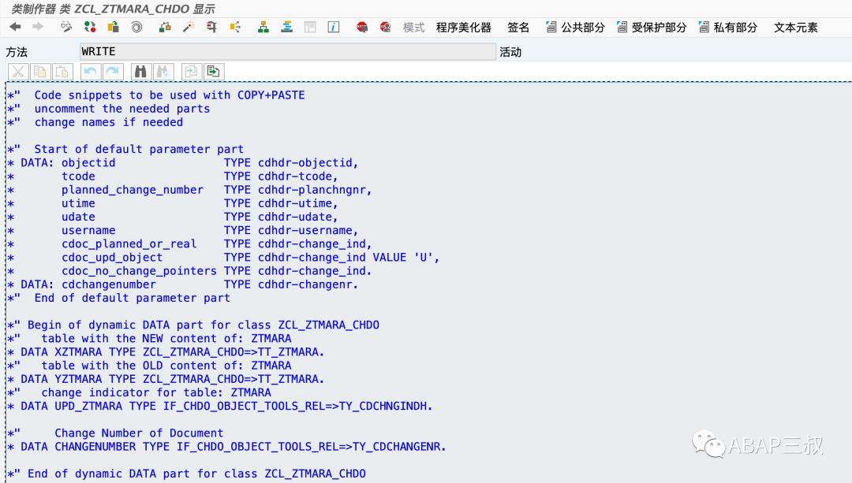852x483 pixels.
Task: Set a session breakpoint stop-sign icon
Action: coord(362,27)
